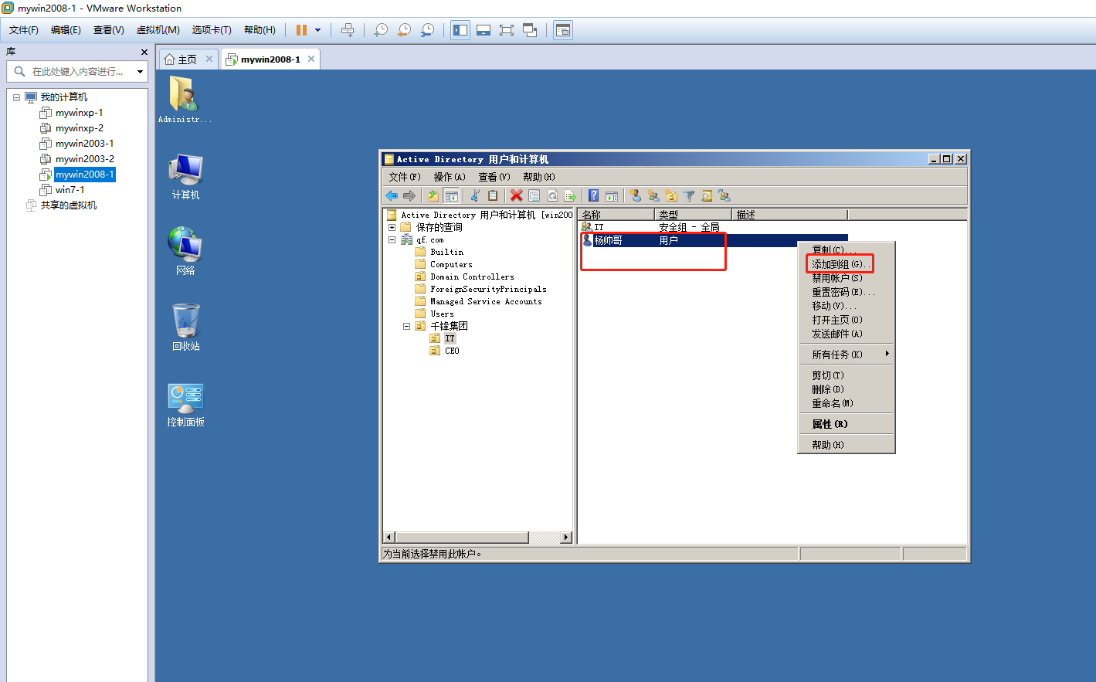Expand the 保存的查询 node
The image size is (1096, 682).
[392, 227]
